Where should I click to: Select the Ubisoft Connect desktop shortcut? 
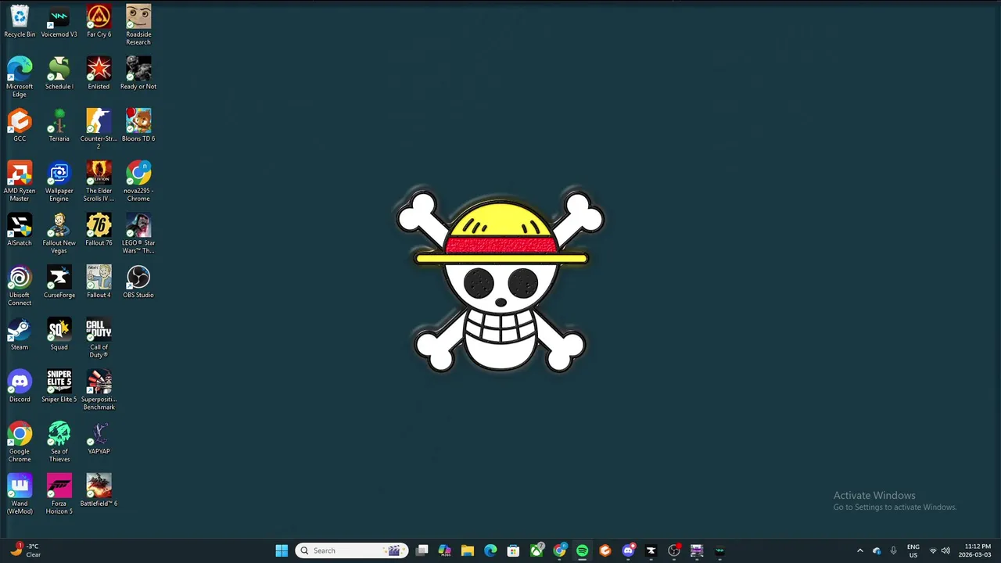tap(20, 285)
